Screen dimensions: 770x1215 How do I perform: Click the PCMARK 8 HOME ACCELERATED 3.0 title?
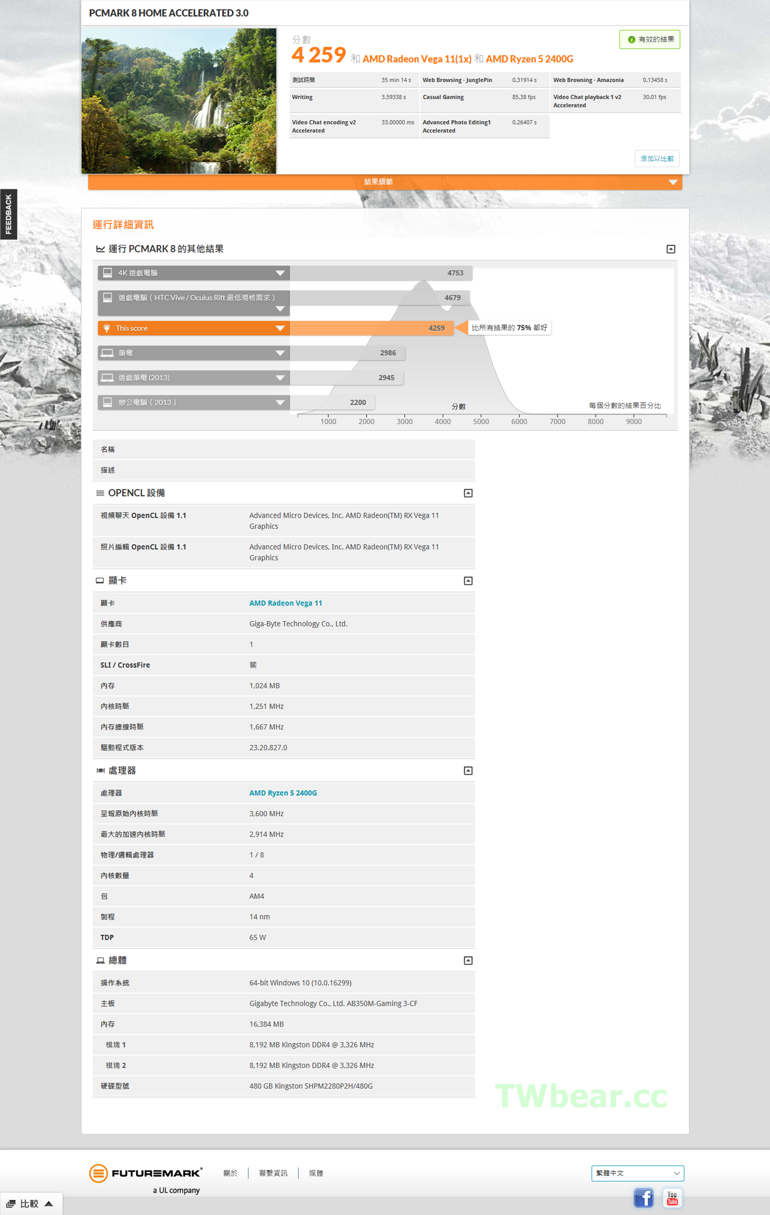pyautogui.click(x=168, y=13)
